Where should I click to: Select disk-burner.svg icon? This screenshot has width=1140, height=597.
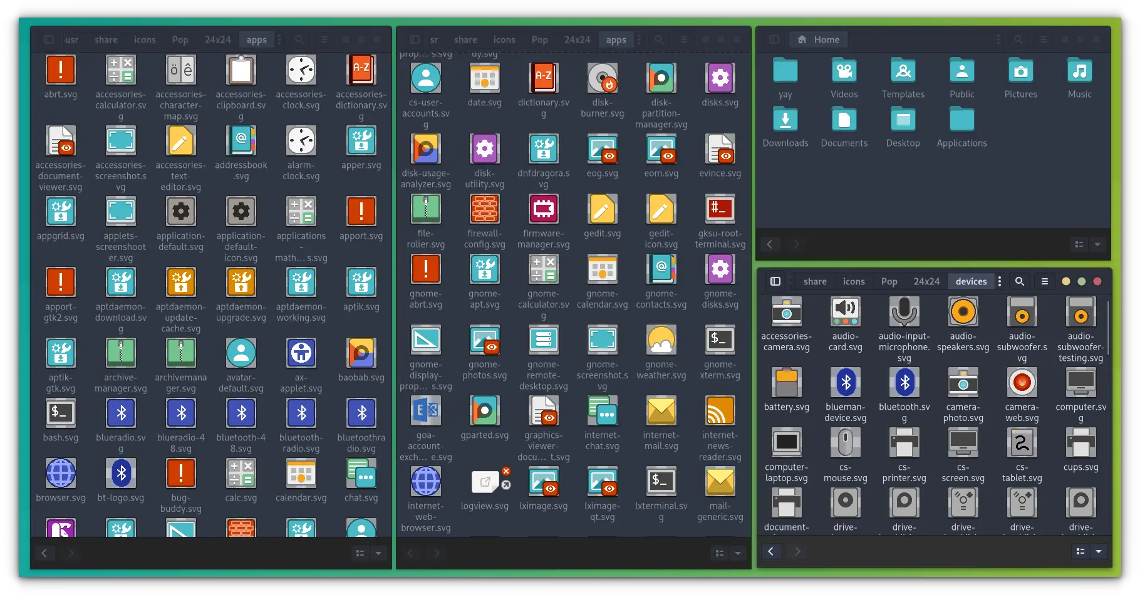(603, 78)
